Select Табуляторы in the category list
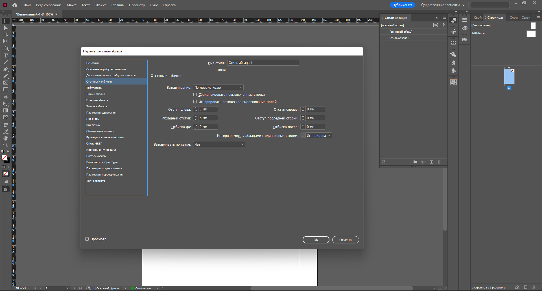The height and width of the screenshot is (291, 542). [94, 88]
